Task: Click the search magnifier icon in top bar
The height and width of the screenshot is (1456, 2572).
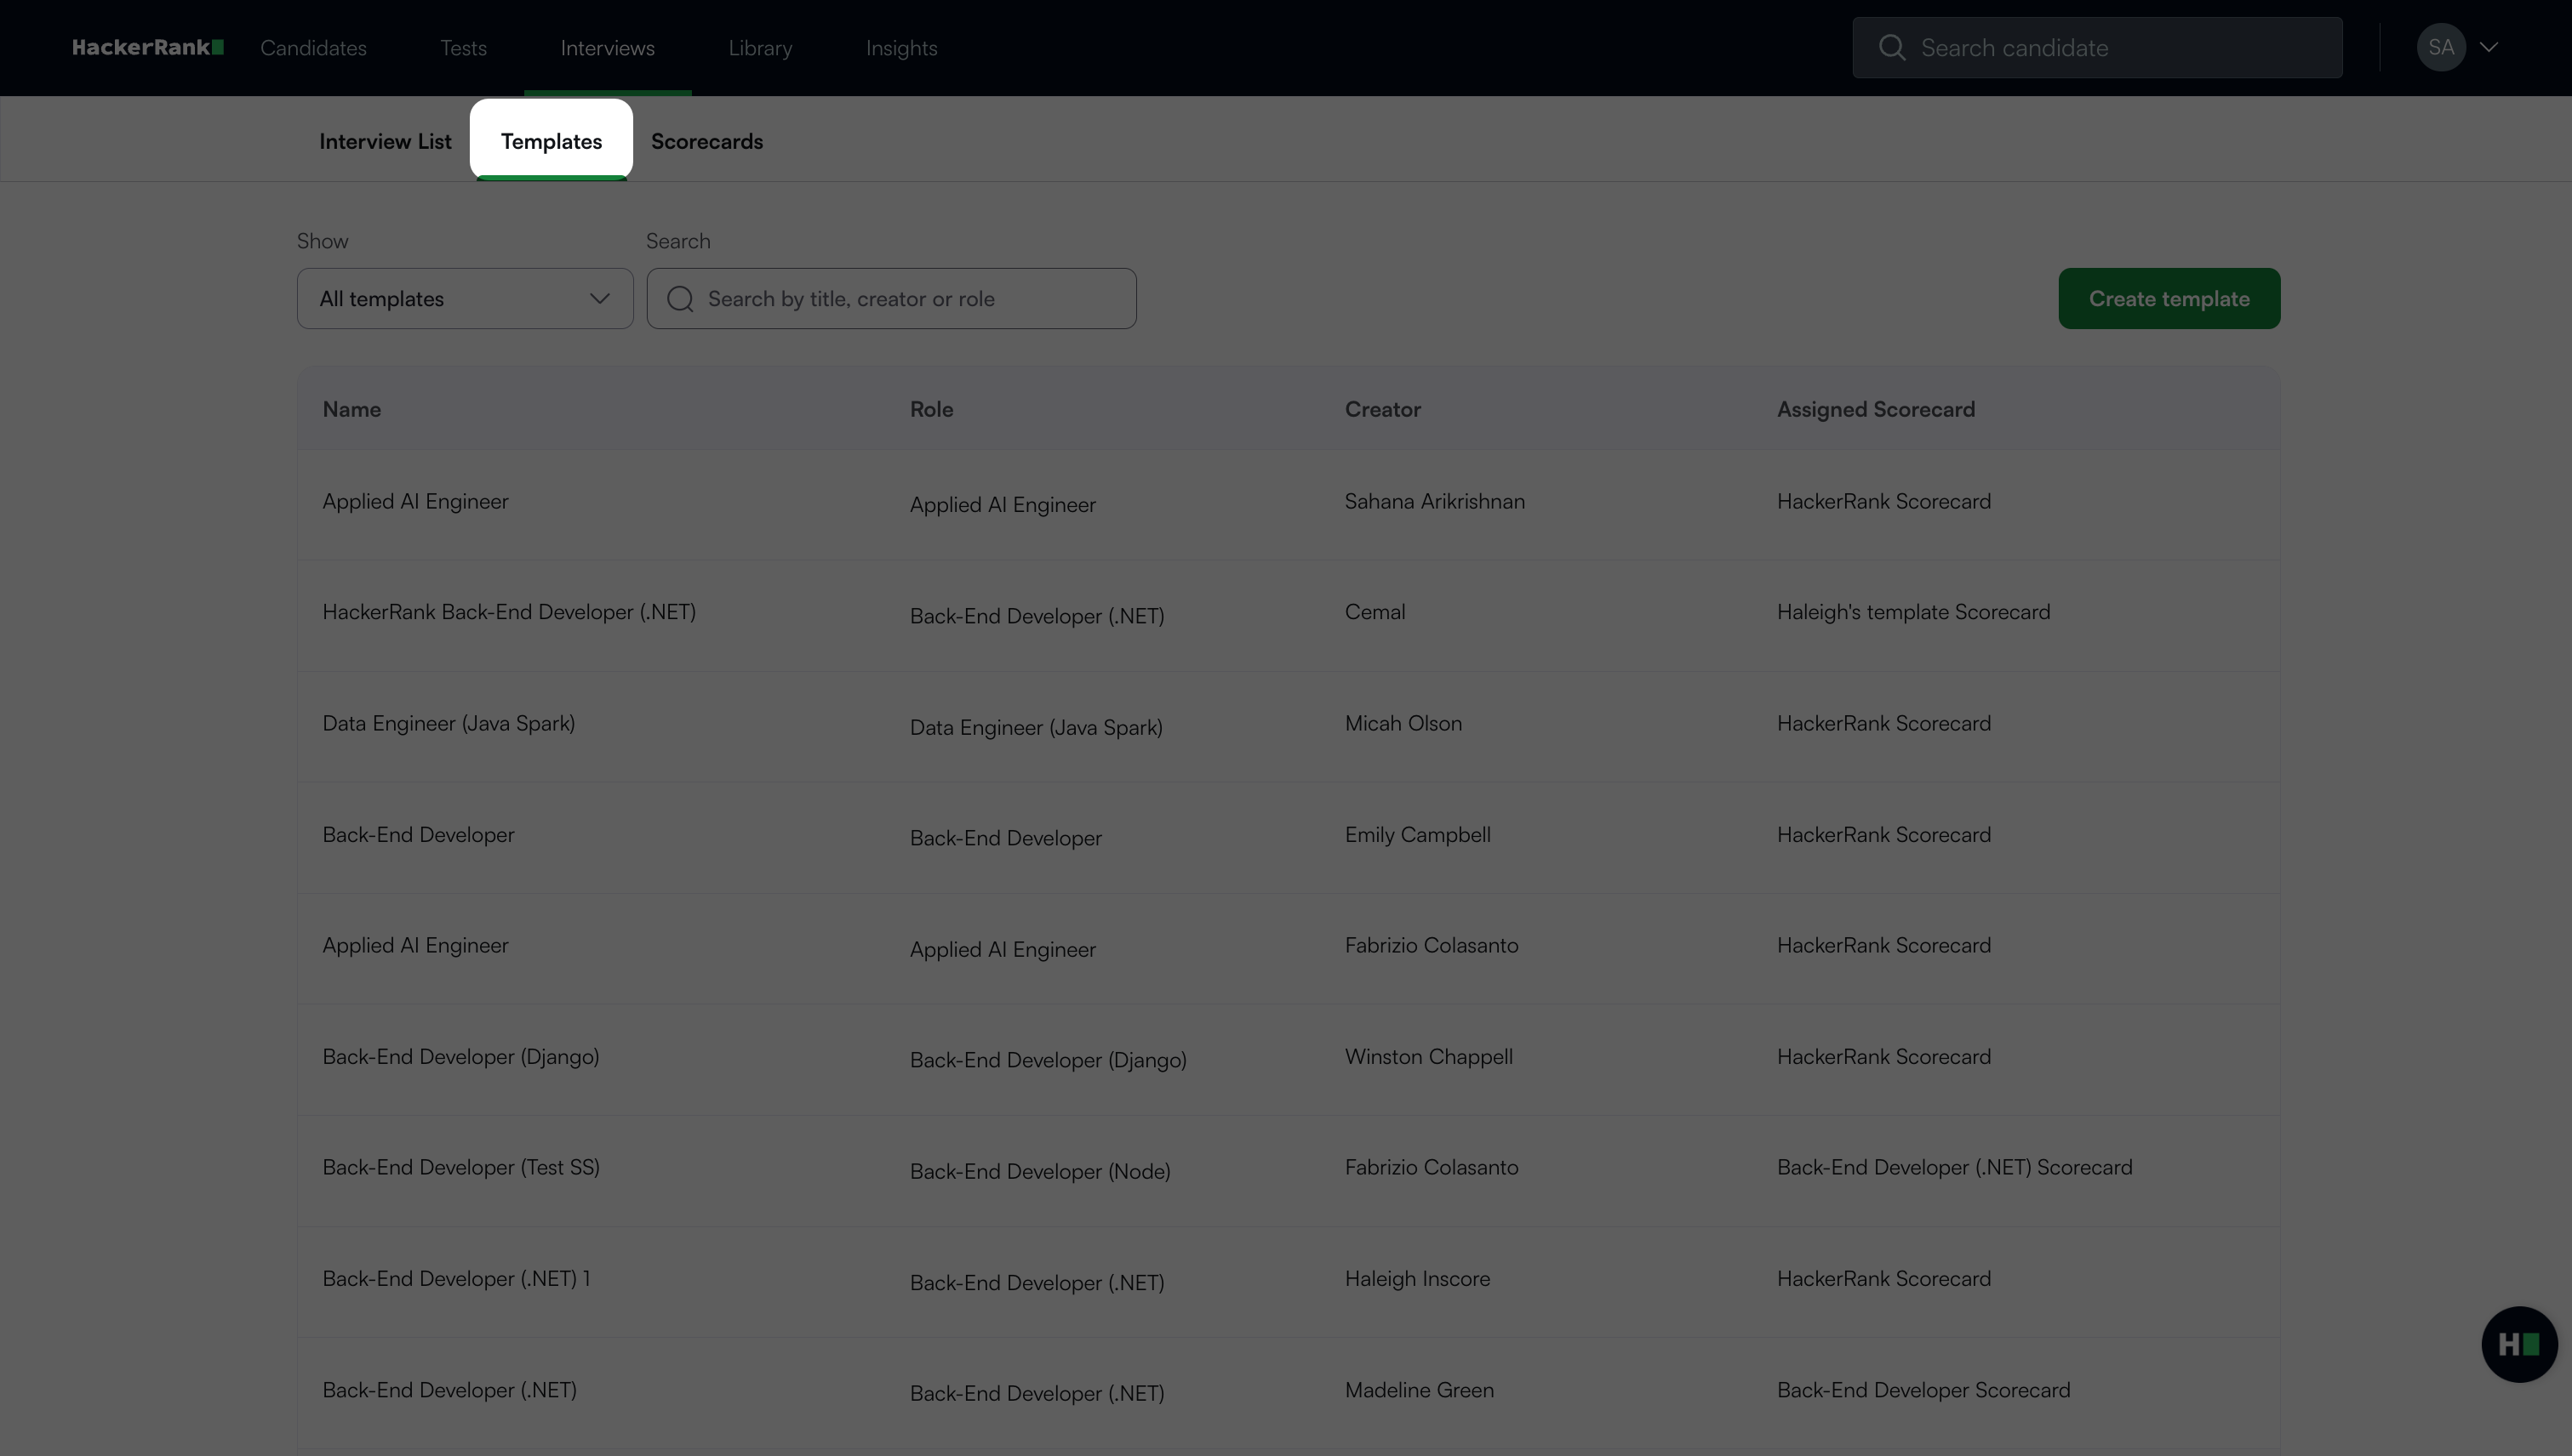Action: [x=1890, y=47]
